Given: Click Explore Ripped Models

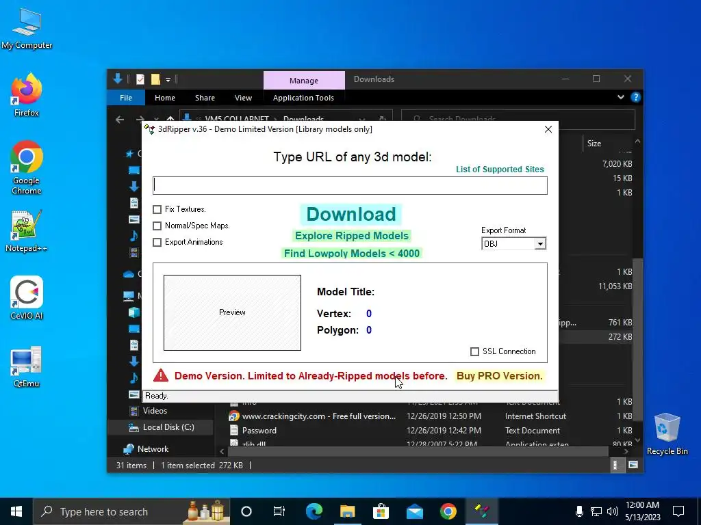Looking at the screenshot, I should [x=352, y=236].
